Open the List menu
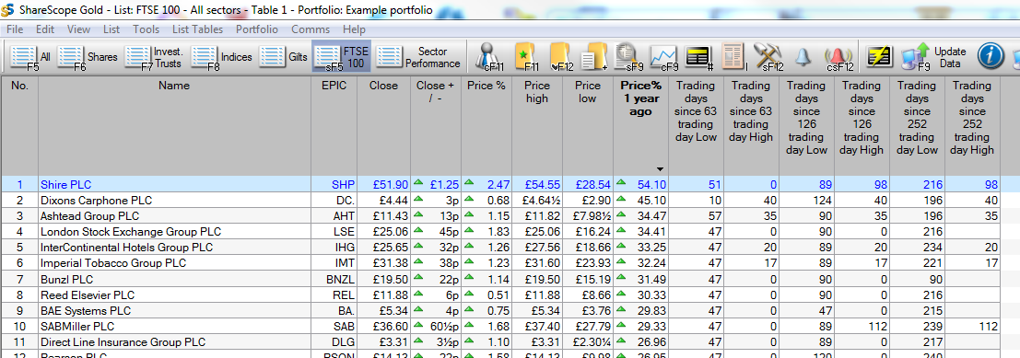 click(111, 29)
